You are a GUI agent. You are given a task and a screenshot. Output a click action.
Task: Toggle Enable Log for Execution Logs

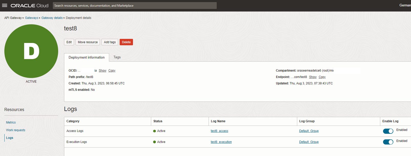388,142
